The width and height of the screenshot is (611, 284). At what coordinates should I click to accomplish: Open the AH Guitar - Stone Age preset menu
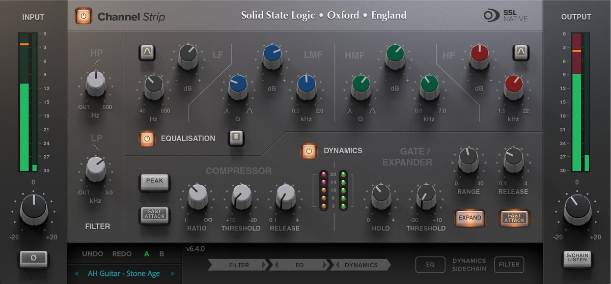click(x=124, y=273)
